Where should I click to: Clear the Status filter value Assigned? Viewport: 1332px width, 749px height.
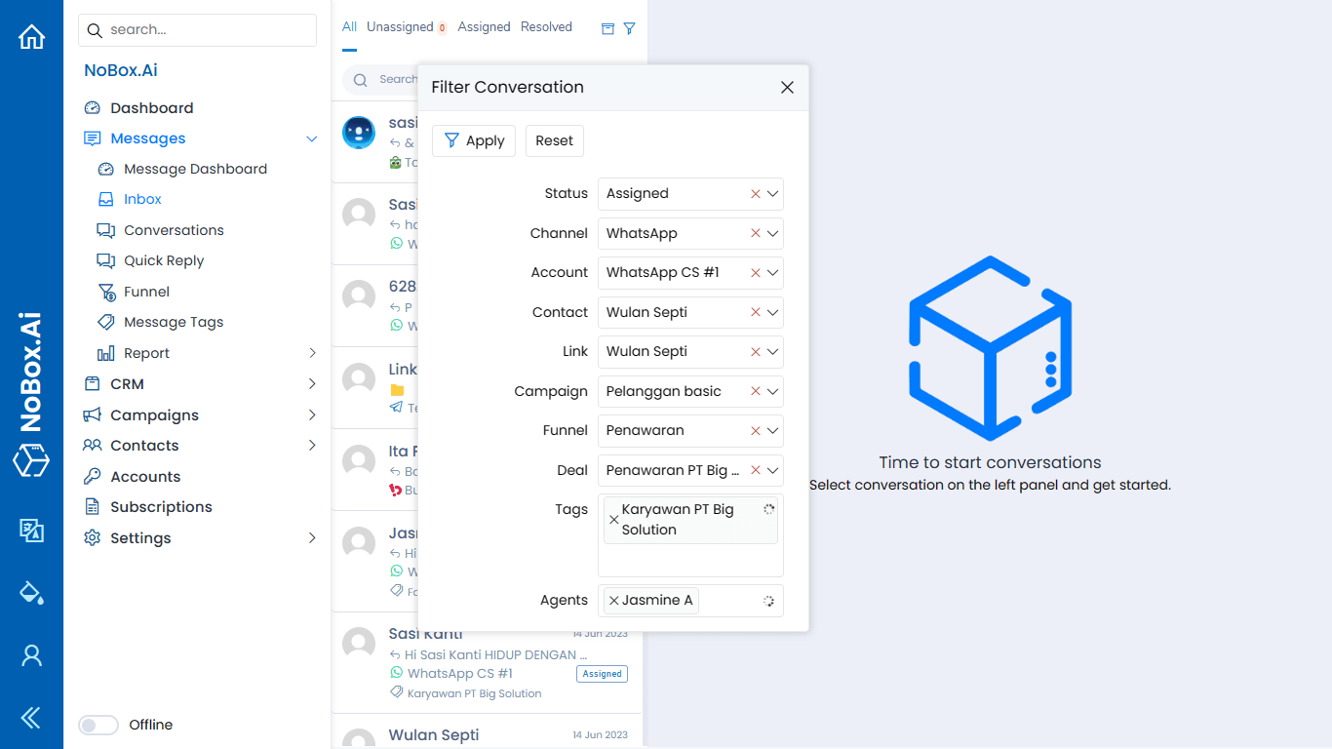(x=755, y=194)
